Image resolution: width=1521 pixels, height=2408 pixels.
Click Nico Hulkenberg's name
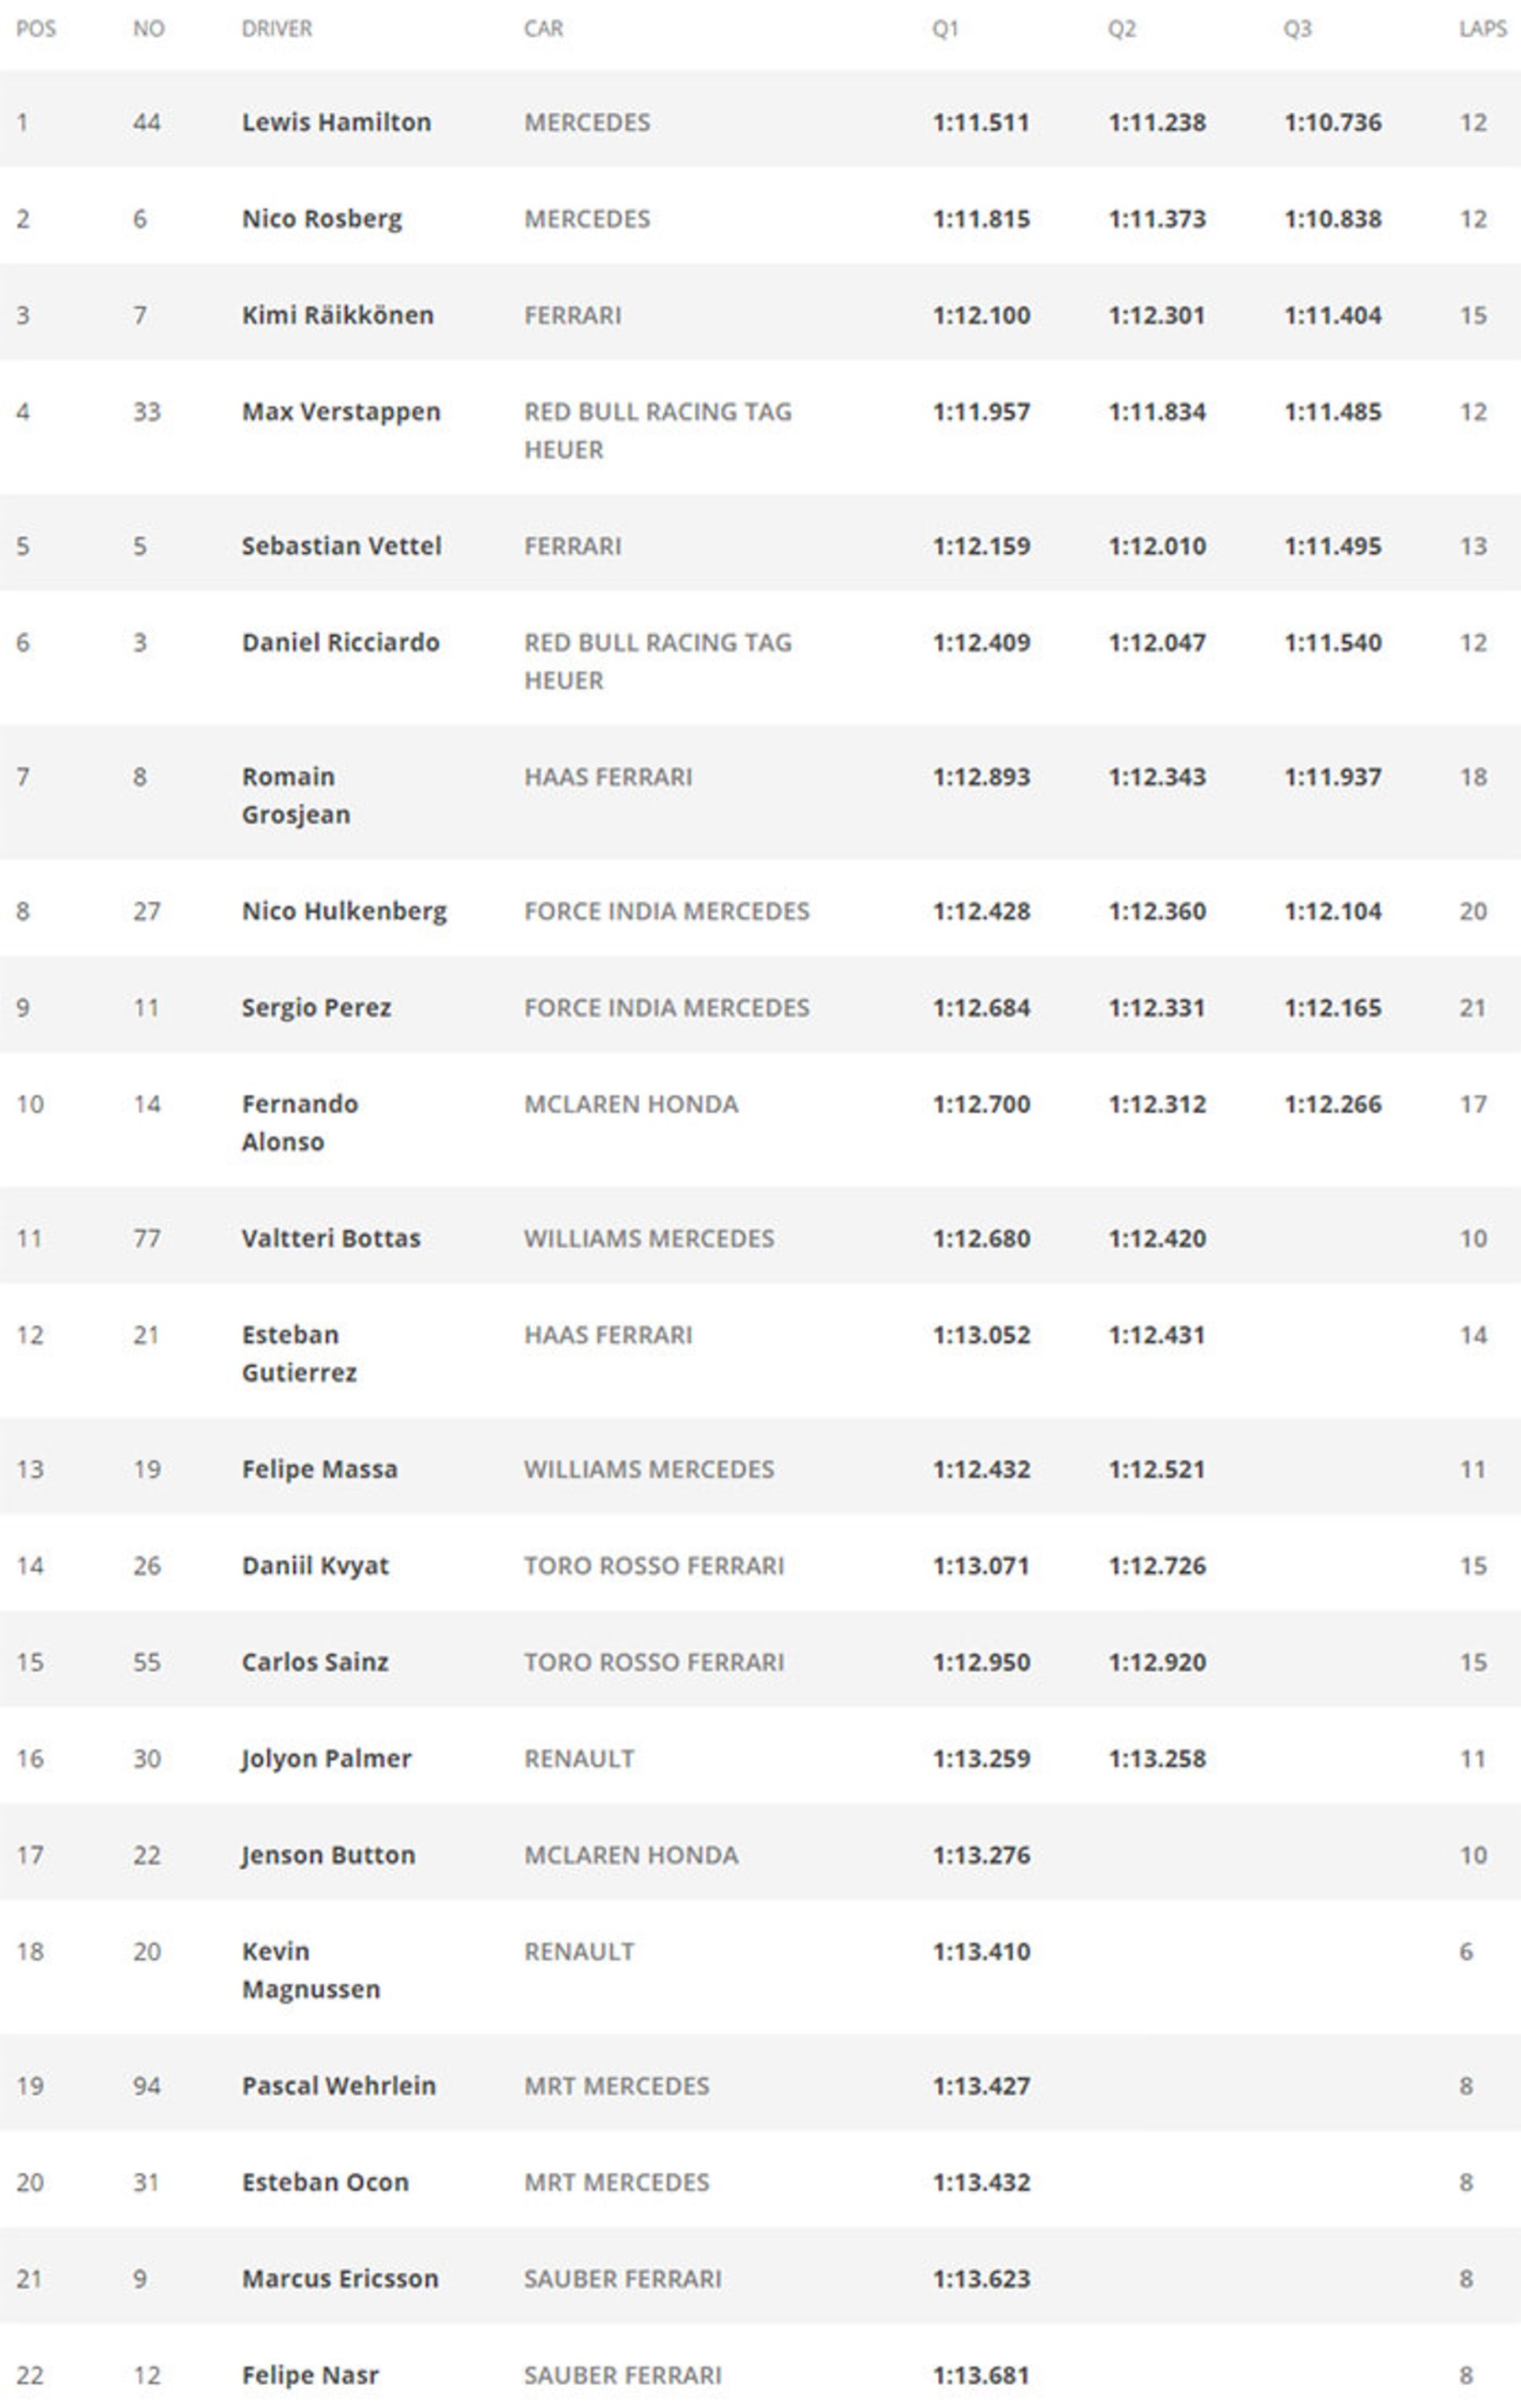344,911
